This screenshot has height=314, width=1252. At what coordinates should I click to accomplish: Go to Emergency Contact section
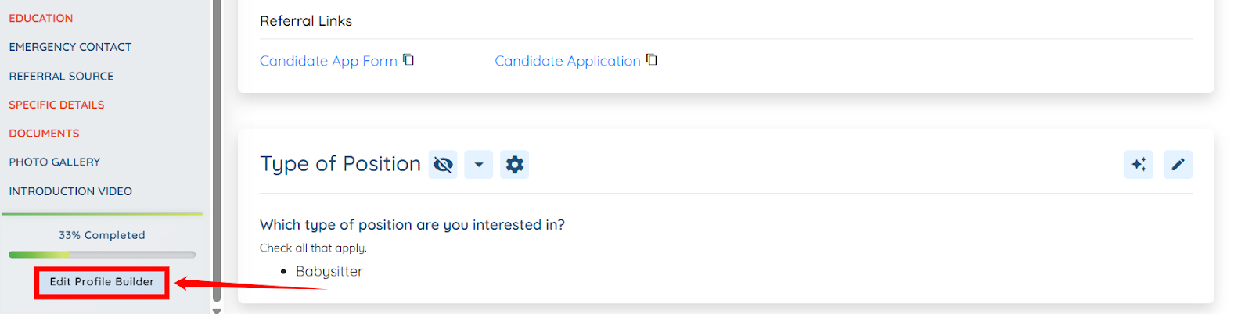coord(70,47)
